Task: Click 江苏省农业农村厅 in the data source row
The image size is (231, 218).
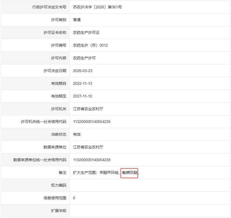Action: pos(88,147)
